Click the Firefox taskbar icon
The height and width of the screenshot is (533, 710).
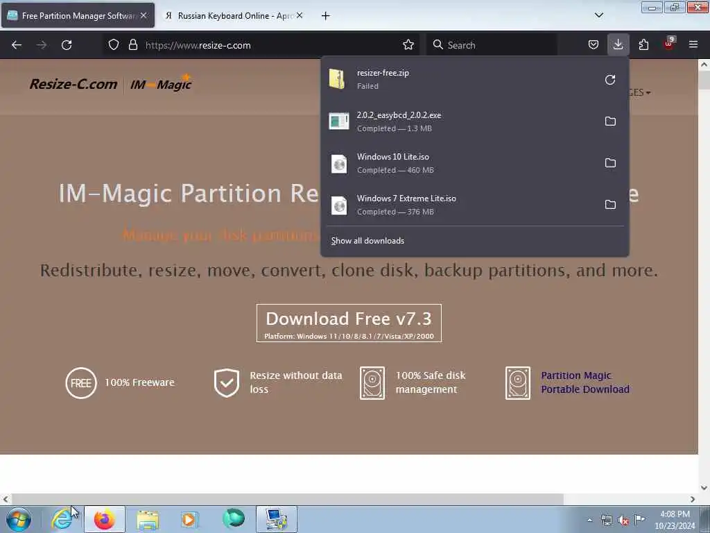105,519
